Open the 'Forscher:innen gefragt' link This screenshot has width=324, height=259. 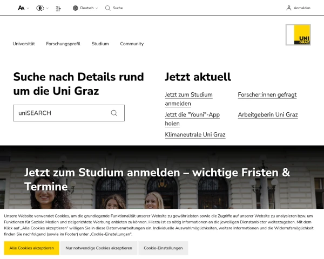[267, 95]
